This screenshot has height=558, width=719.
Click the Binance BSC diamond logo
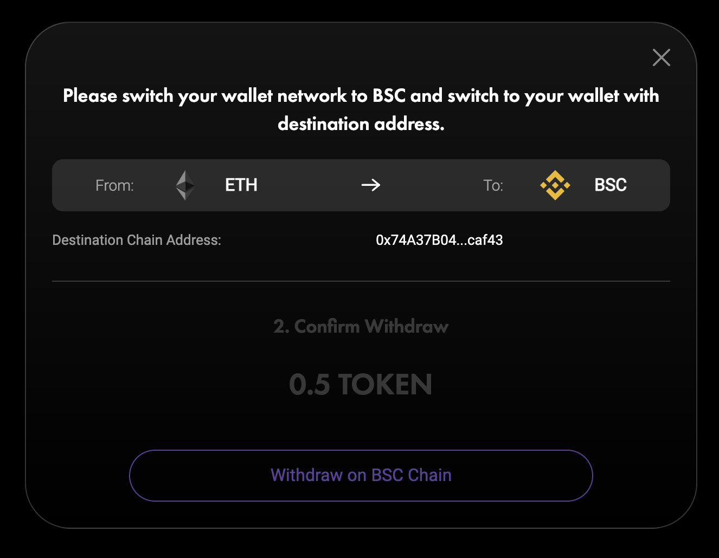(555, 185)
